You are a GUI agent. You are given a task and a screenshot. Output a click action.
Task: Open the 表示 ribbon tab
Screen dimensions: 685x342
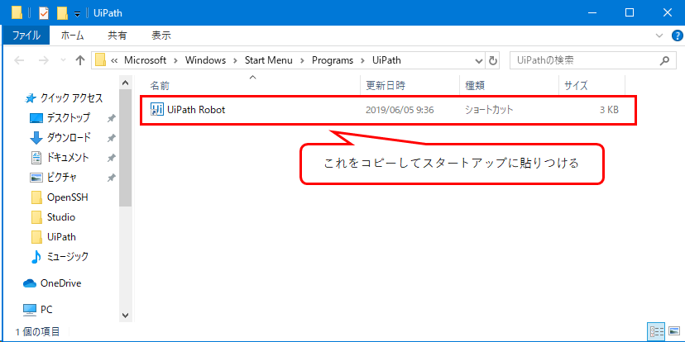[161, 36]
